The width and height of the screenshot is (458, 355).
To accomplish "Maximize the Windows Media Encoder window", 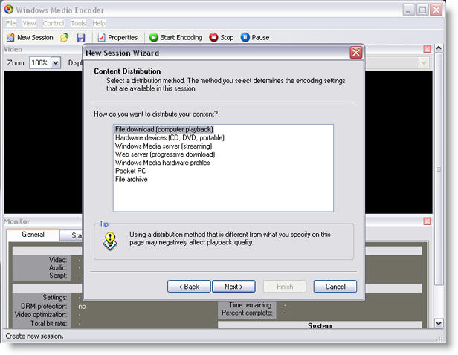I will pos(422,10).
